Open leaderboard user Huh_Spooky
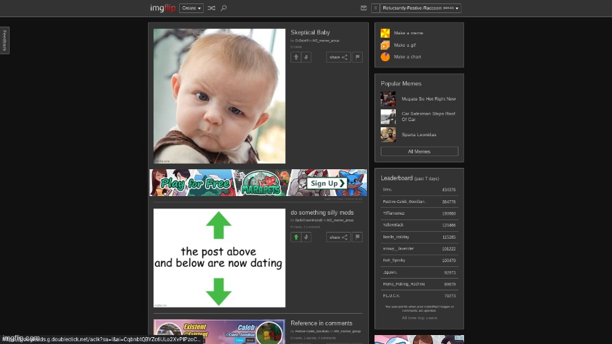Viewport: 612px width, 344px height. click(x=394, y=260)
